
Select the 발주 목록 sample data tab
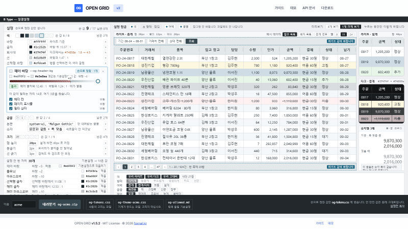pos(290,34)
